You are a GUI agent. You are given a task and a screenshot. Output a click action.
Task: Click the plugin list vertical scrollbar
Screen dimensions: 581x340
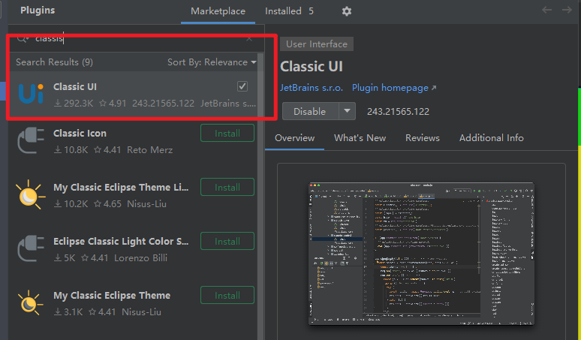260,197
